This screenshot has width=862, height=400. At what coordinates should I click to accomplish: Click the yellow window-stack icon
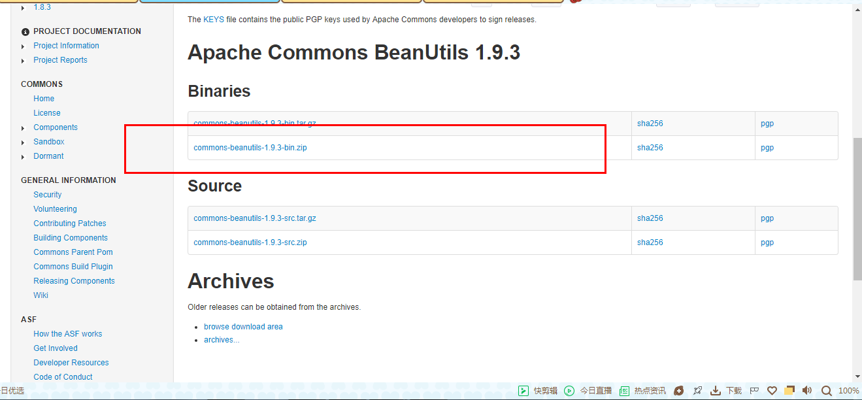789,391
